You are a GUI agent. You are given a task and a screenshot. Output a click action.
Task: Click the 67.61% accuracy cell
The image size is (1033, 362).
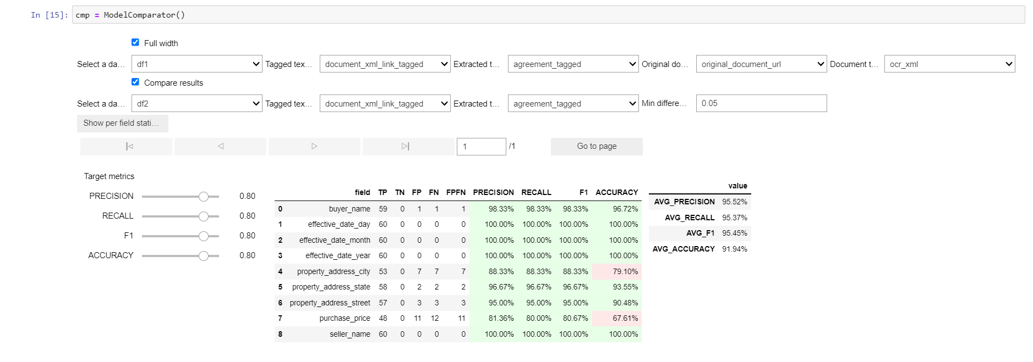[x=617, y=318]
